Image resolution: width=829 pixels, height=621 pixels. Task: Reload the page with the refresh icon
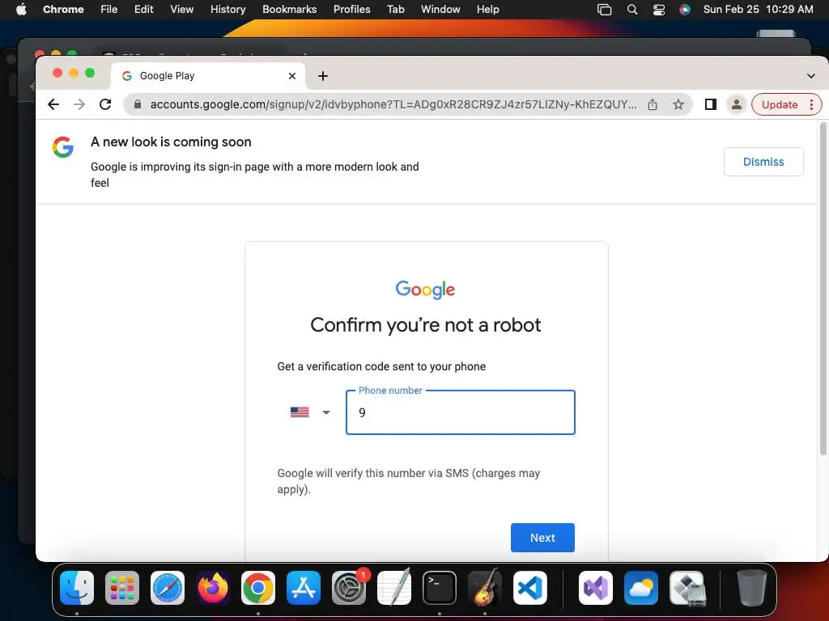[x=105, y=104]
